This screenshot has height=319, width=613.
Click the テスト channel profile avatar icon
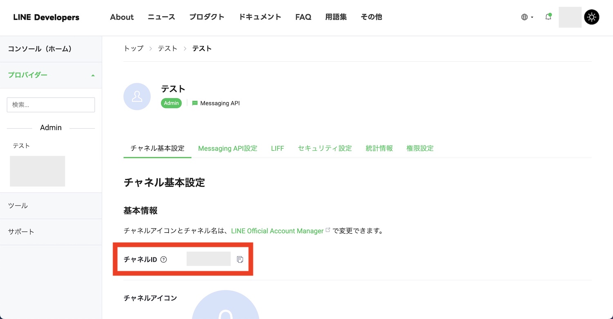click(137, 96)
